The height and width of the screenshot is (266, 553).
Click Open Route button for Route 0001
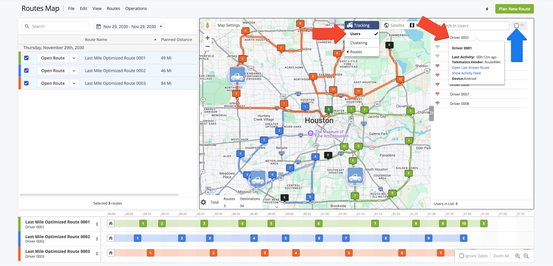[x=53, y=58]
